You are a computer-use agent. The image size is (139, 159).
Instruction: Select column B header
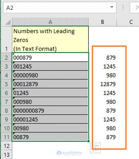click(103, 22)
